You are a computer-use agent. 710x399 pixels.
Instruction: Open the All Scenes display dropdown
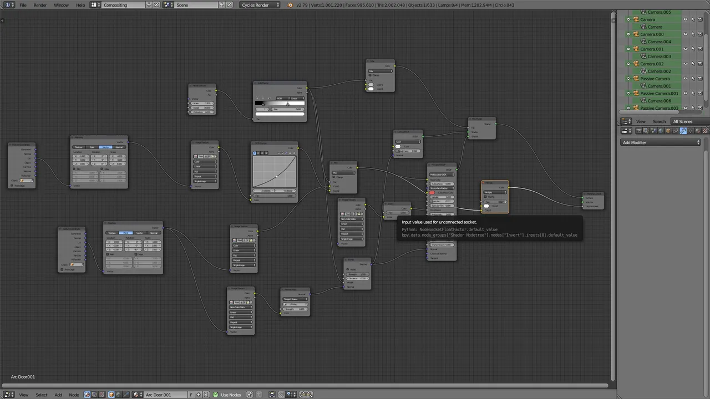click(690, 121)
